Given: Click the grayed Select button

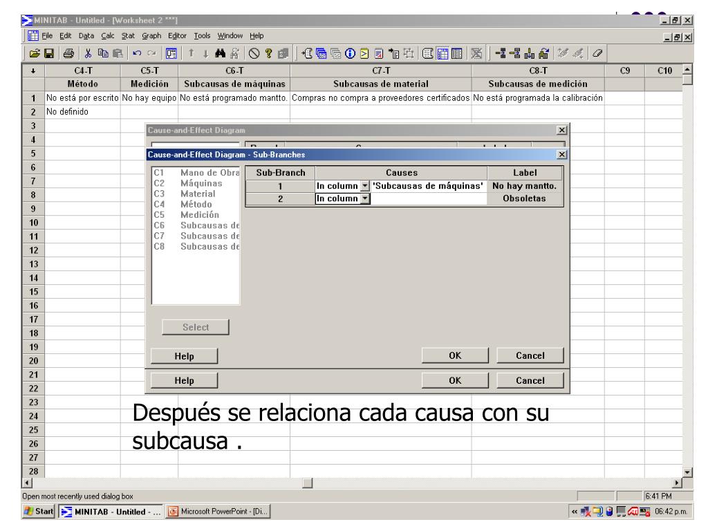Looking at the screenshot, I should point(196,327).
